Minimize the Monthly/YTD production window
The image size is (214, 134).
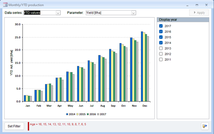click(x=187, y=5)
